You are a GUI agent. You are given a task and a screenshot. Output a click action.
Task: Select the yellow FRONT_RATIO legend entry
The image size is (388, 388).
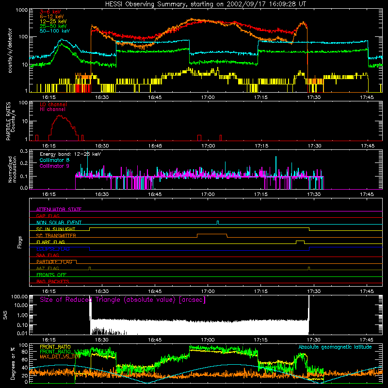click(55, 347)
